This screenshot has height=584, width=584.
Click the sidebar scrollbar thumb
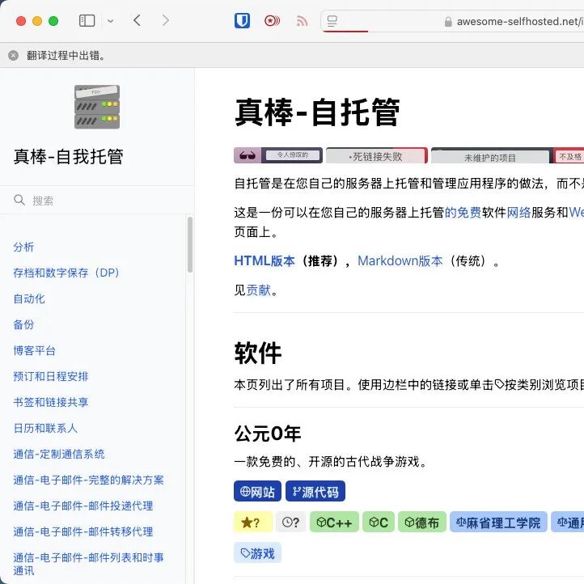(190, 244)
